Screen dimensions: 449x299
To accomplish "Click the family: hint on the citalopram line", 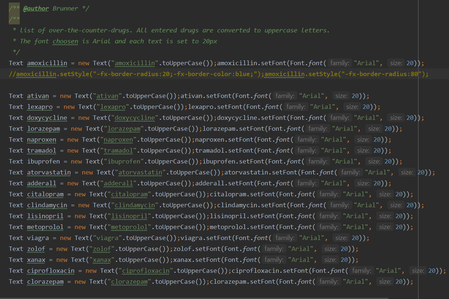I will tap(328, 194).
